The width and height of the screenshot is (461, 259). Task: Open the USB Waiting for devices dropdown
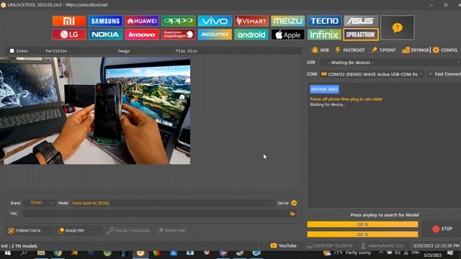(390, 63)
